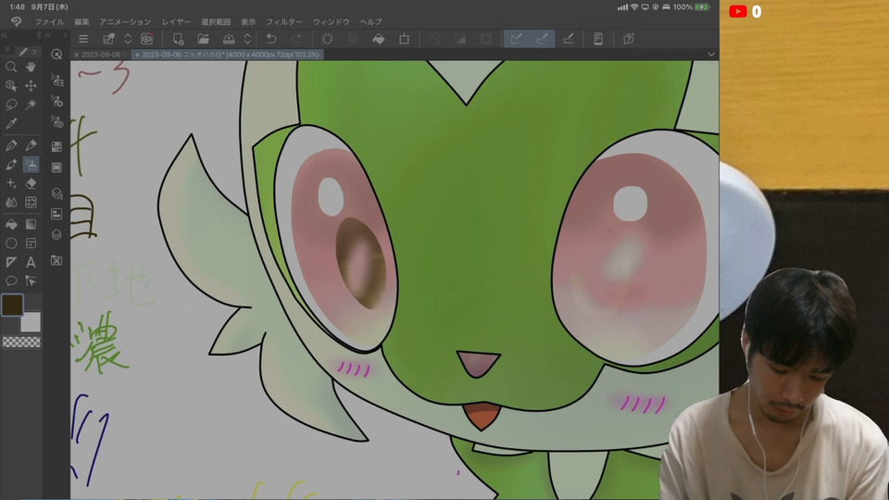Collapse the leftmost palette dock arrows
This screenshot has width=889, height=500.
[4, 35]
